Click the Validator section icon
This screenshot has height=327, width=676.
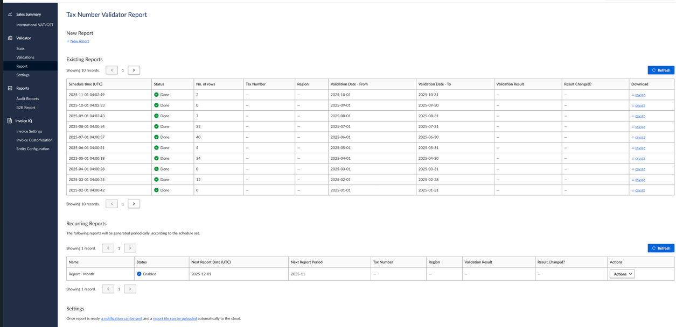pyautogui.click(x=10, y=38)
